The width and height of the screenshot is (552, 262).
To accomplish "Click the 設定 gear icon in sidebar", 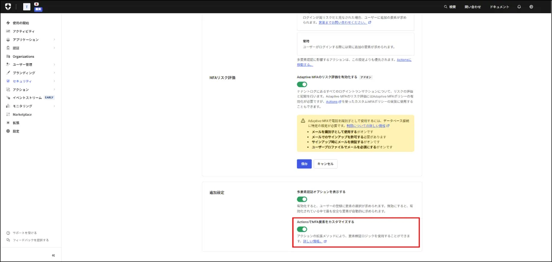I will (8, 131).
